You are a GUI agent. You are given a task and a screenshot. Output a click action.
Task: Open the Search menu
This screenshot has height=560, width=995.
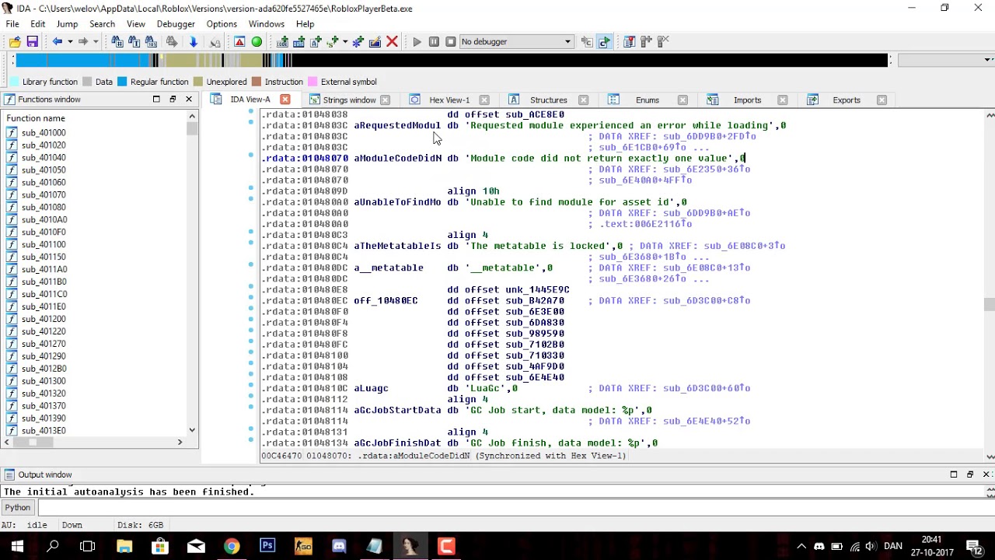pyautogui.click(x=102, y=24)
